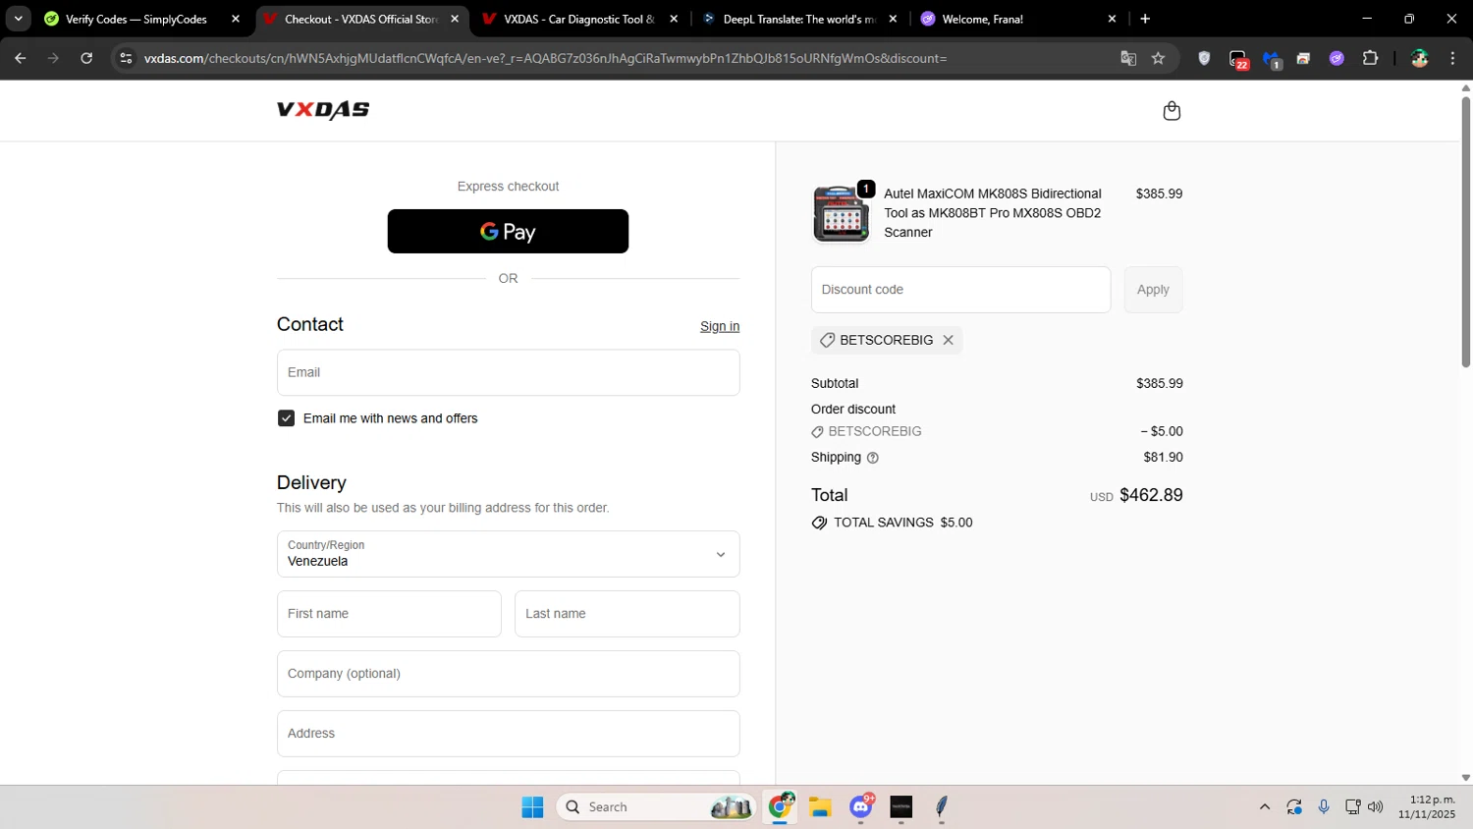The image size is (1473, 829).
Task: Bookmark this page with the star icon
Action: click(1158, 58)
